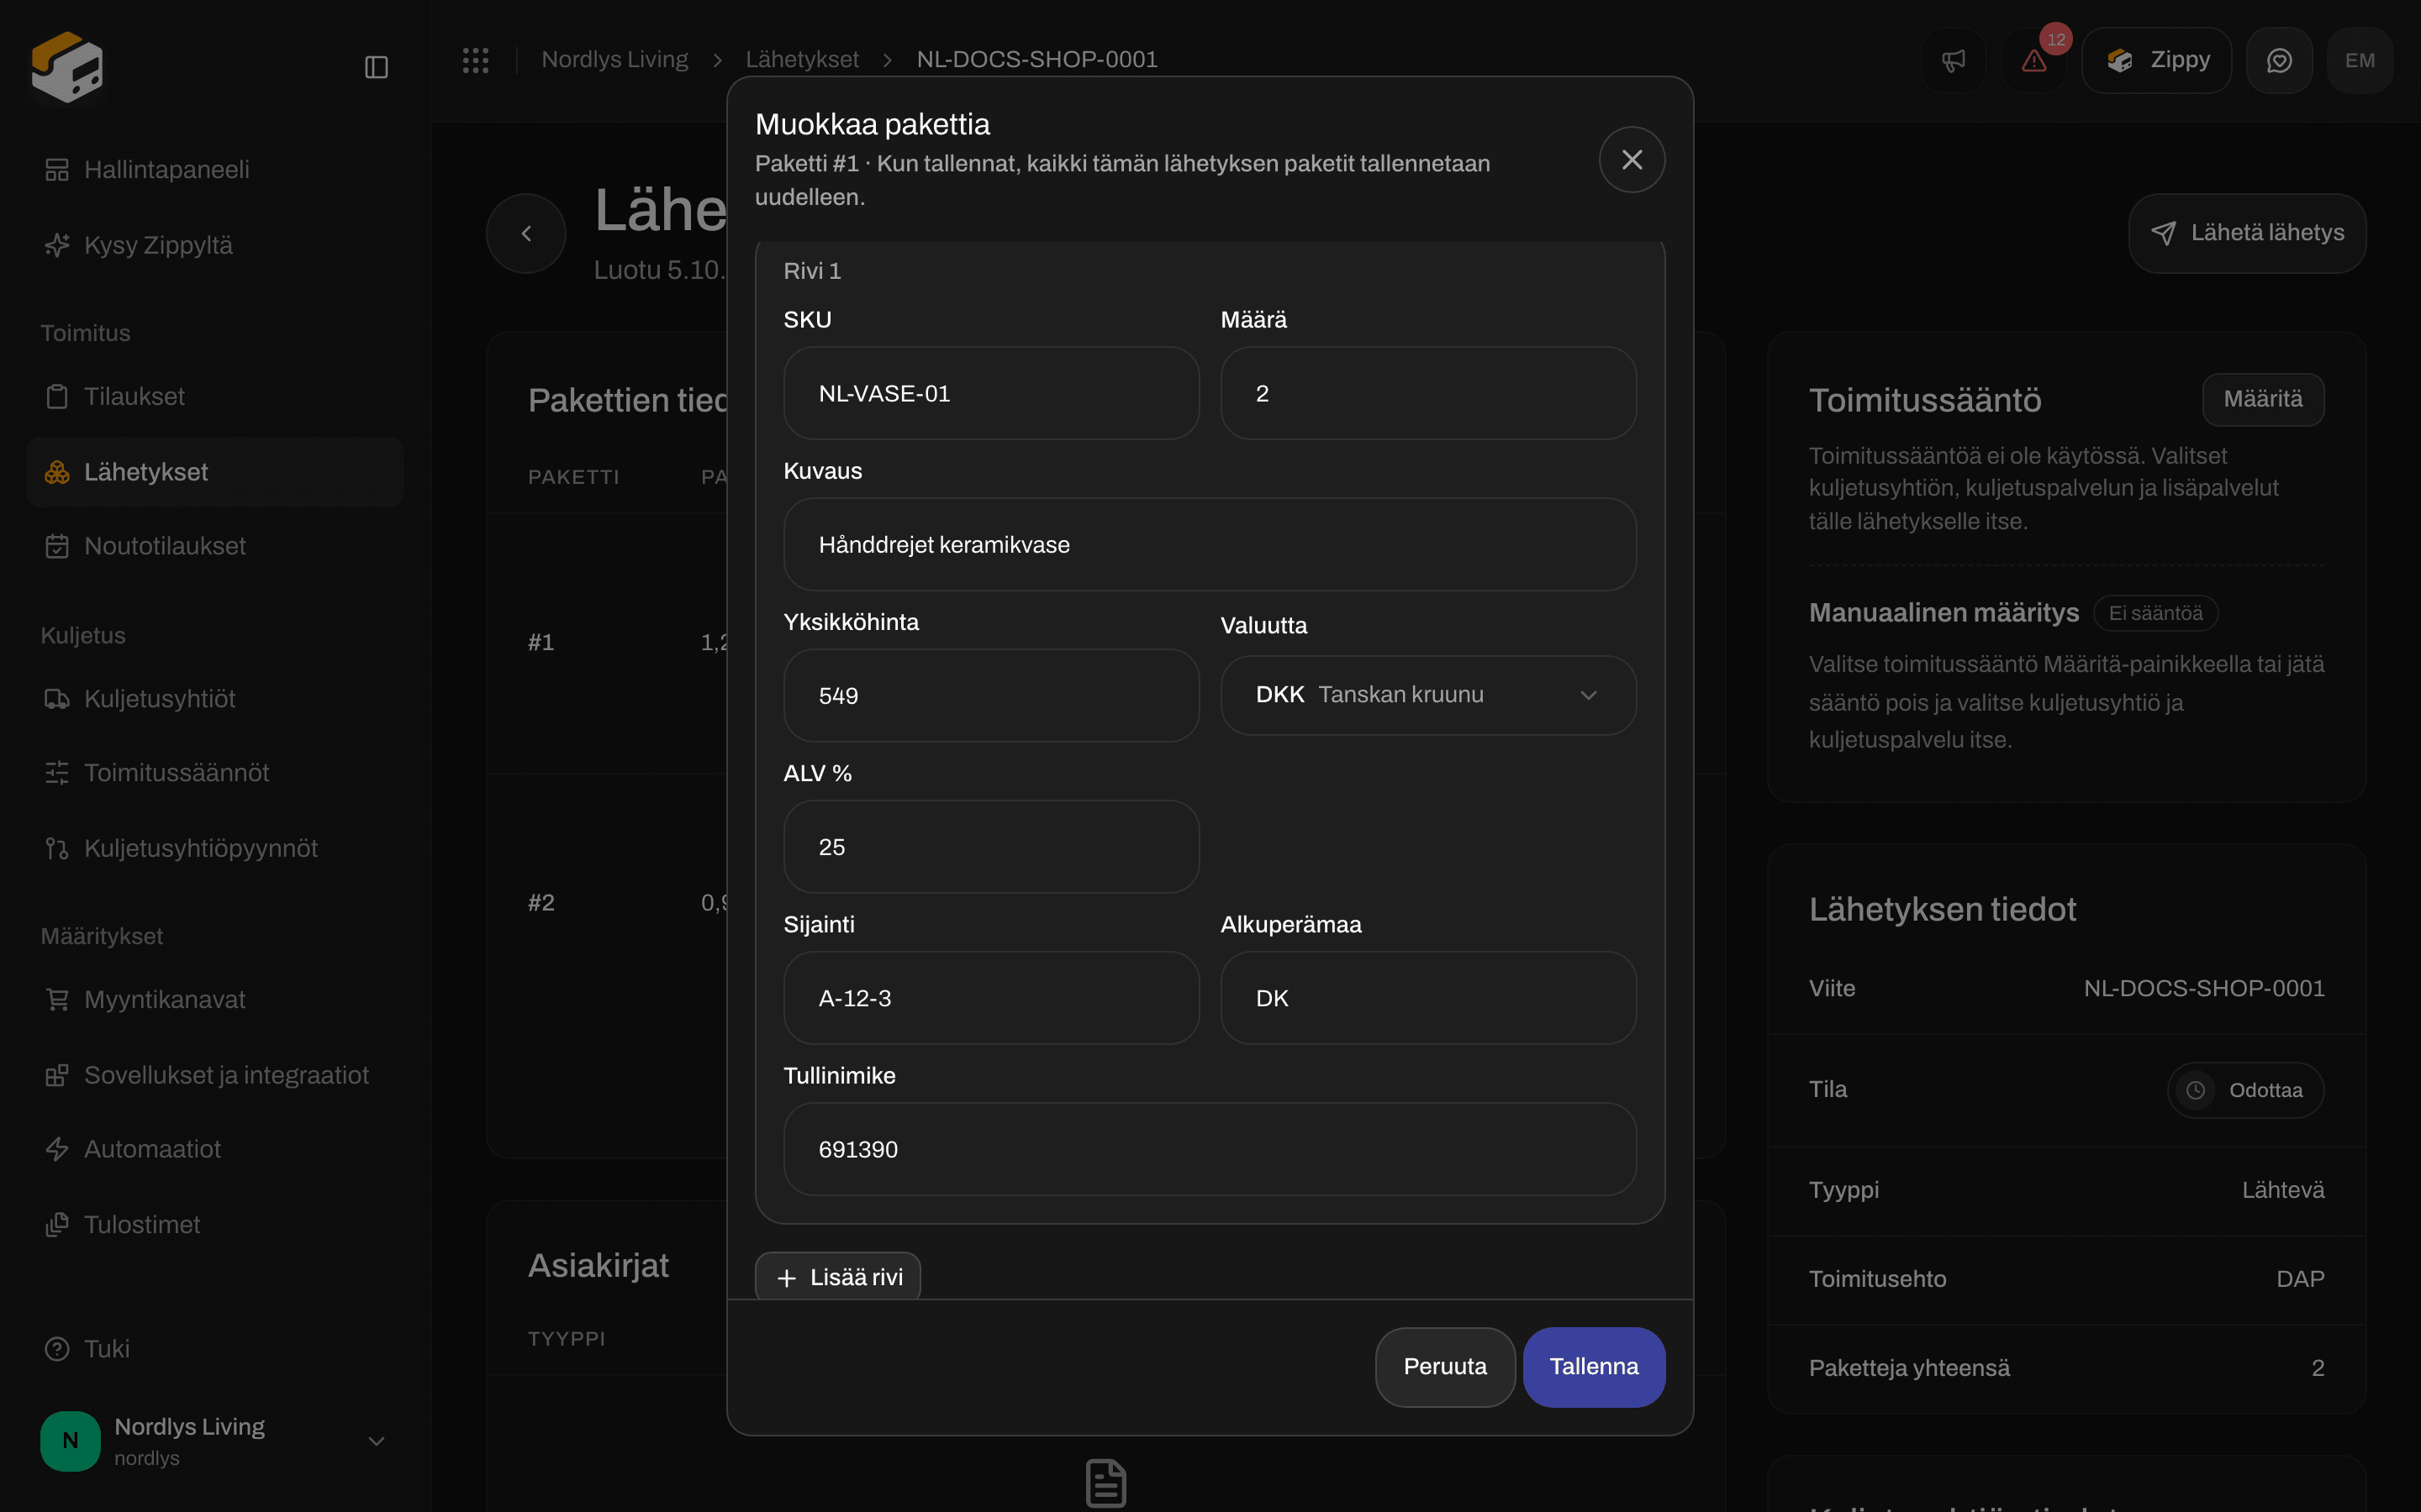Add a new line with Lisää rivi
The image size is (2421, 1512).
[x=837, y=1277]
